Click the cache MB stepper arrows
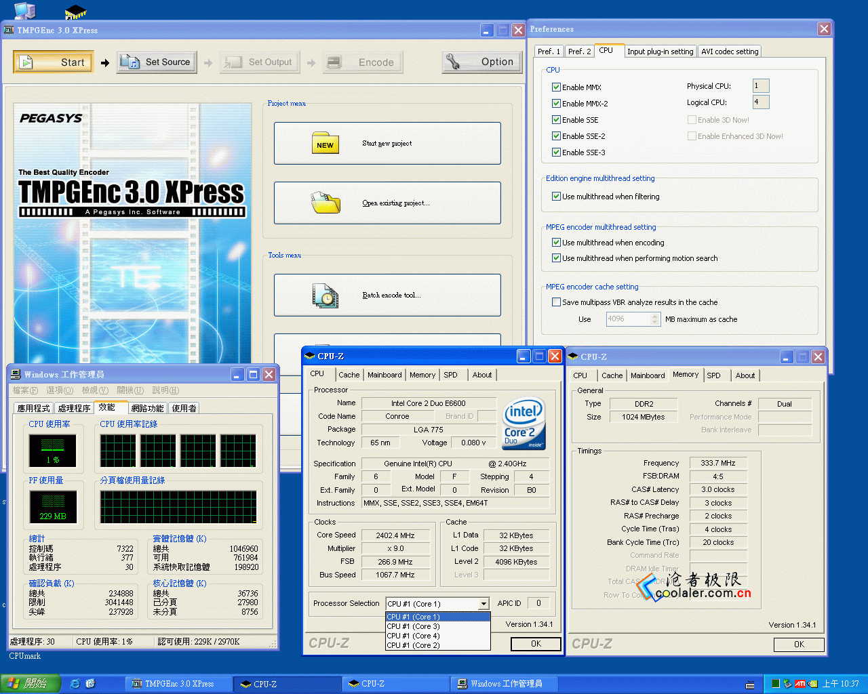 coord(654,319)
